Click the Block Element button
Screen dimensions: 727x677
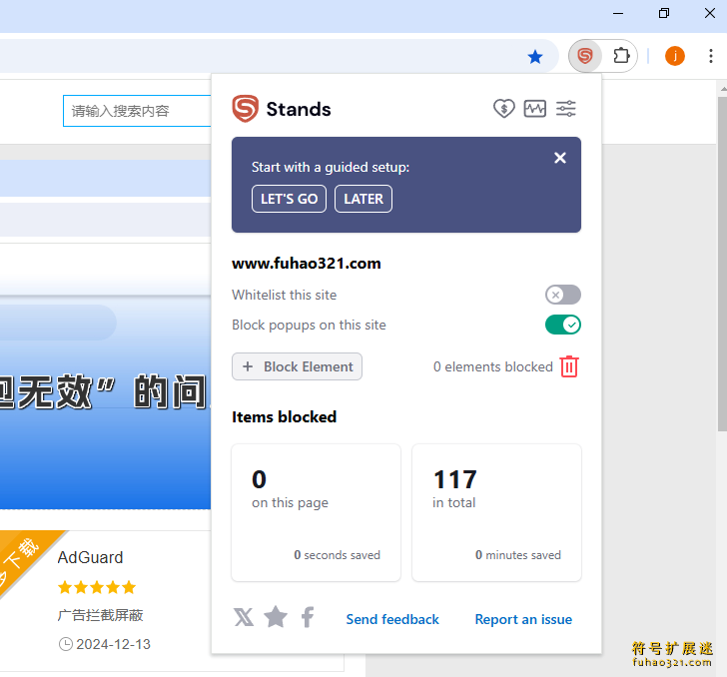[297, 366]
